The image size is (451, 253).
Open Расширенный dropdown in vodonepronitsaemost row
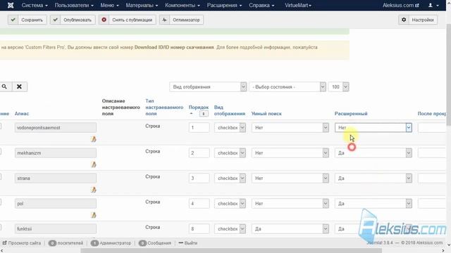coord(373,128)
